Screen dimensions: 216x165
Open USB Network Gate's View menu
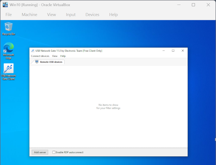point(55,56)
